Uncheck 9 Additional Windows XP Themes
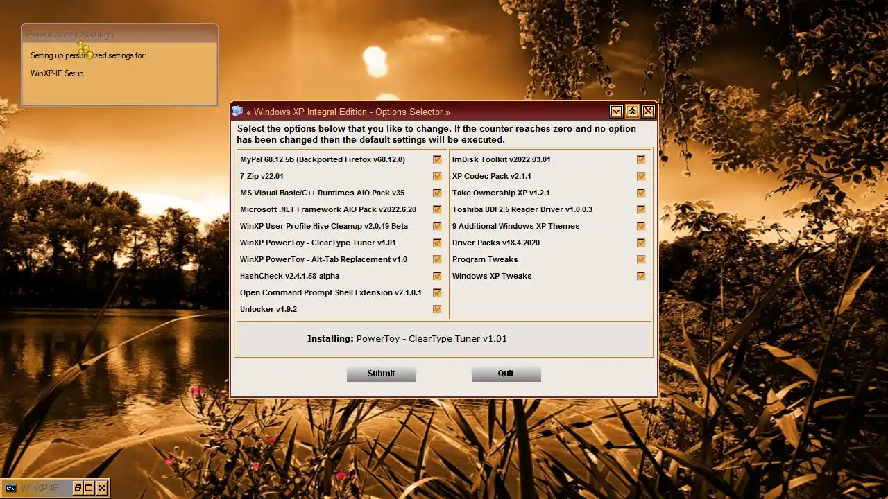 [x=641, y=226]
